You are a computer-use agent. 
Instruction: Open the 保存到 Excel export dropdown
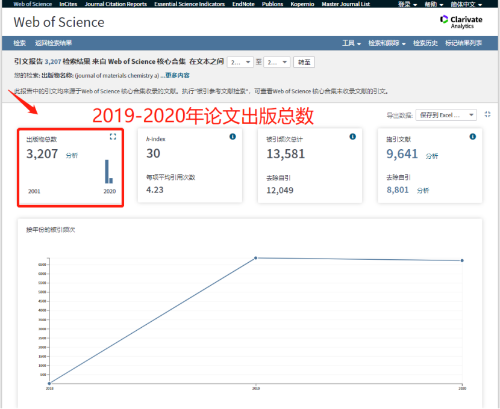click(x=446, y=115)
